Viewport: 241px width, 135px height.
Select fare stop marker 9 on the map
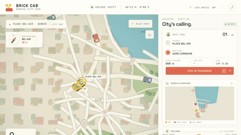[84, 123]
